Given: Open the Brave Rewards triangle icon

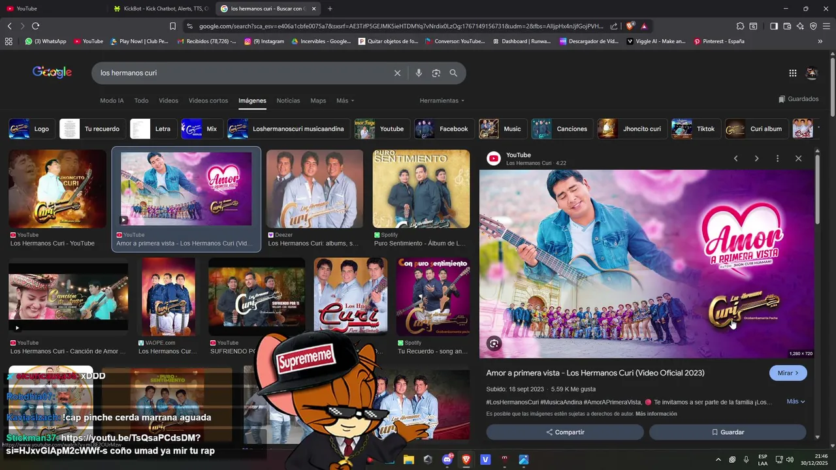Looking at the screenshot, I should pyautogui.click(x=644, y=26).
